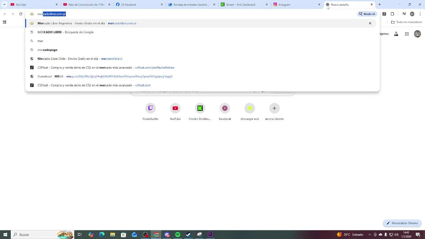
Task: Open the apps grid in bookmarks bar
Action: 4,22
